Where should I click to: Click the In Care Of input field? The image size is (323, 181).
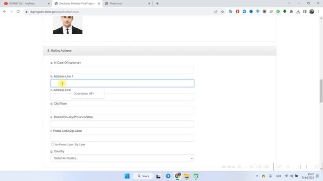(x=122, y=69)
